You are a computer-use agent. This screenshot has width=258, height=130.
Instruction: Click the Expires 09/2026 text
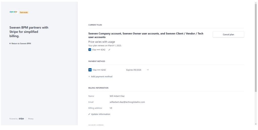coord(134,70)
